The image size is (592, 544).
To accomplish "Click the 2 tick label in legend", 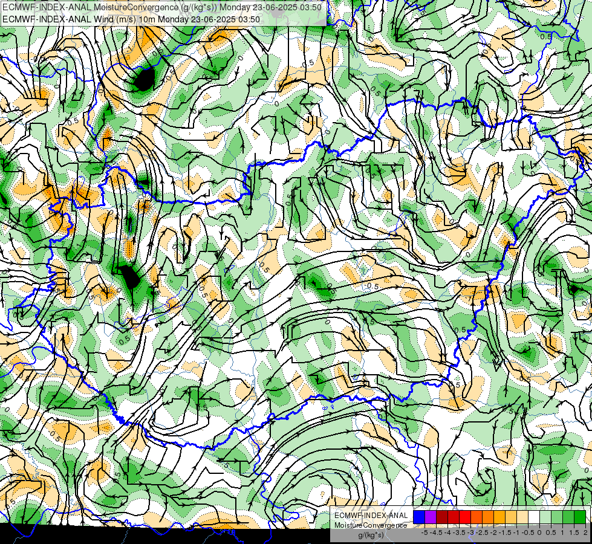I will tap(585, 533).
